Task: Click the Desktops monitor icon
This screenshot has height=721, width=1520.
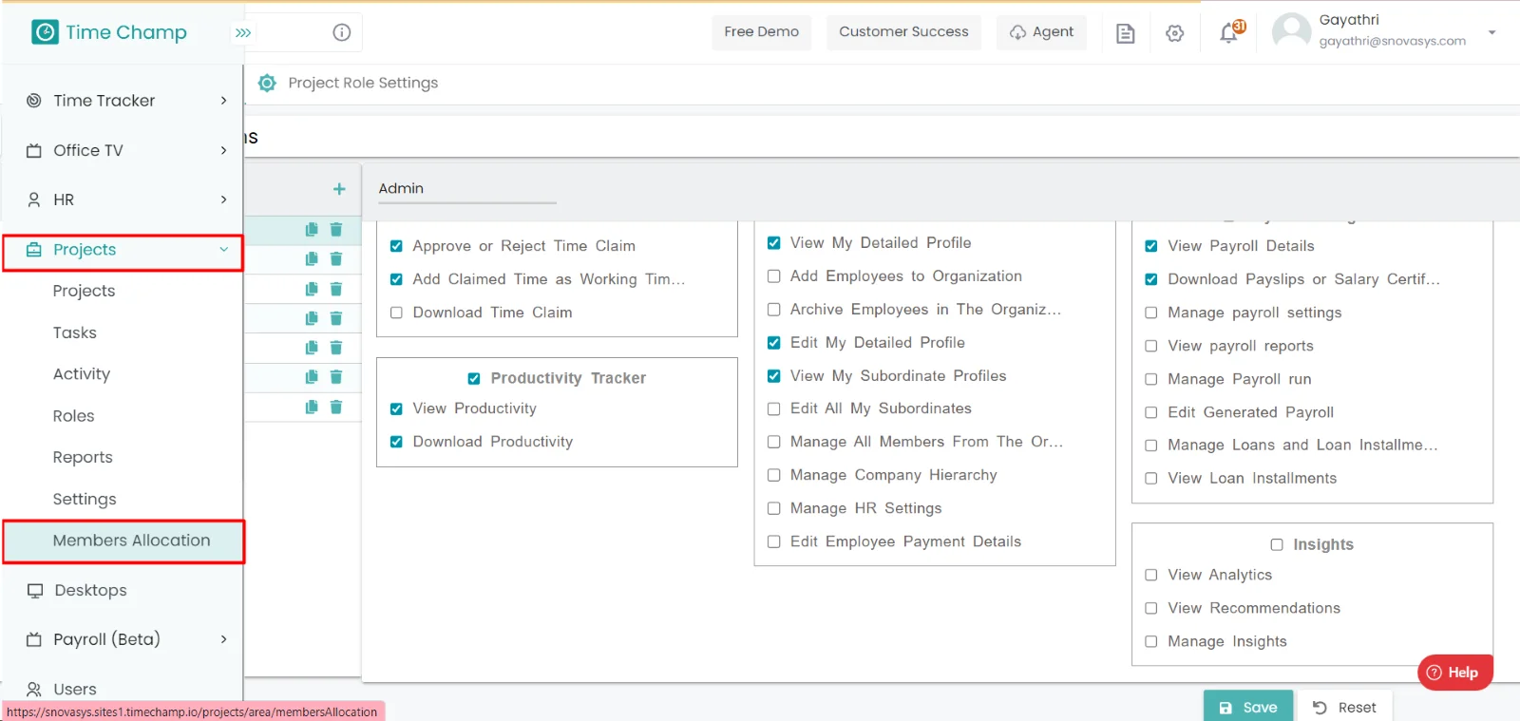Action: [35, 590]
